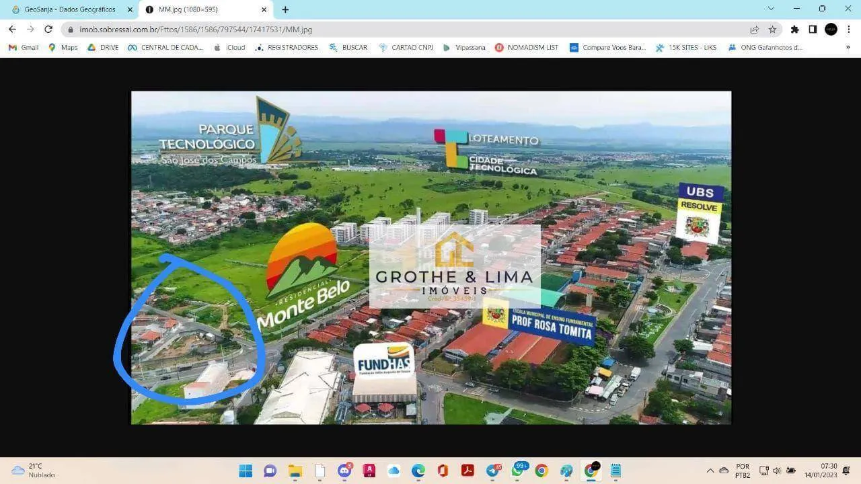Open the CARTAO CNPJ bookmark
Image resolution: width=861 pixels, height=484 pixels.
406,48
